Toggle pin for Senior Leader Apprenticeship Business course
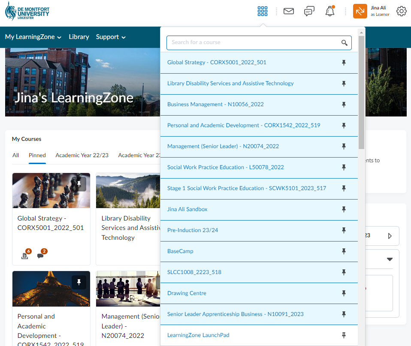 (344, 314)
